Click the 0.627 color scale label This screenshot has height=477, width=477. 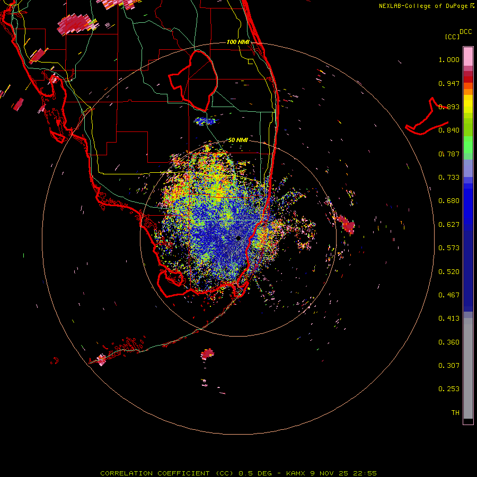449,225
